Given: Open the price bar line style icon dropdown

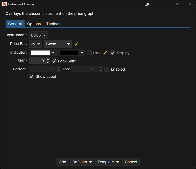Looking at the screenshot, I should 36,44.
